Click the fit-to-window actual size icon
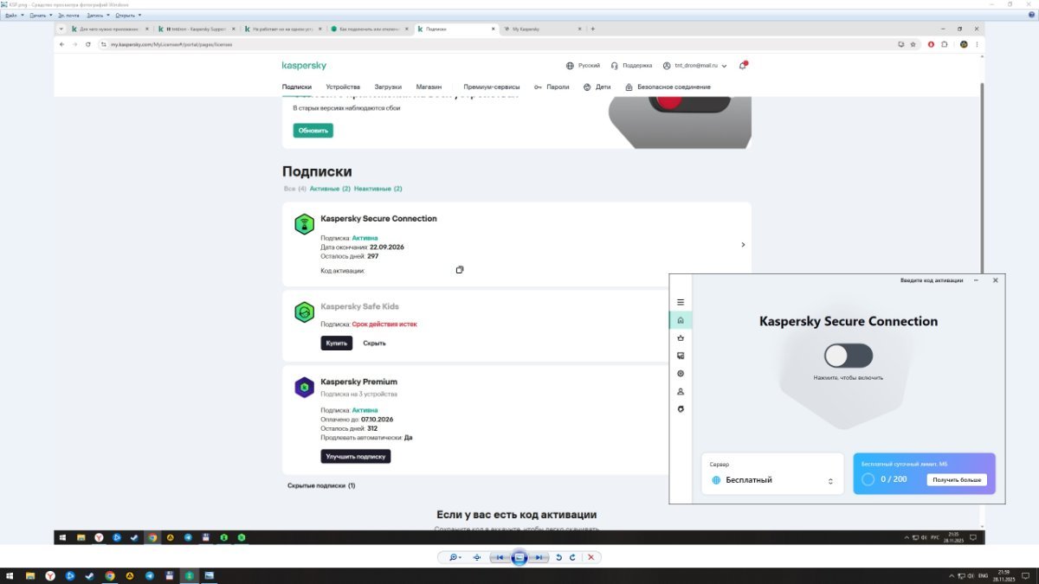The height and width of the screenshot is (584, 1039). pyautogui.click(x=477, y=557)
